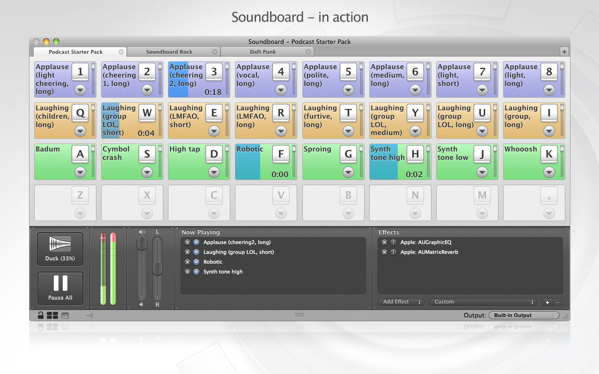Toggle the lock icon in status bar
This screenshot has height=374, width=599.
[x=41, y=315]
